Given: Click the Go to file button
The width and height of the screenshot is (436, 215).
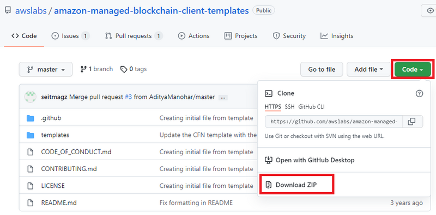Looking at the screenshot, I should pos(322,69).
